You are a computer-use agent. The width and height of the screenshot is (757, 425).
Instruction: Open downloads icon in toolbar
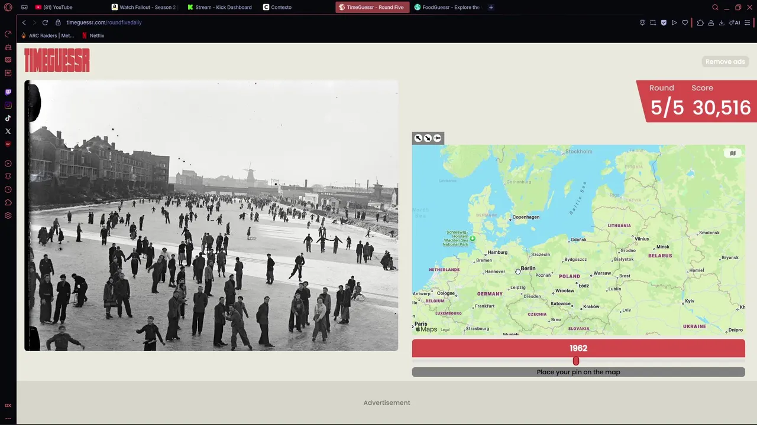tap(722, 22)
